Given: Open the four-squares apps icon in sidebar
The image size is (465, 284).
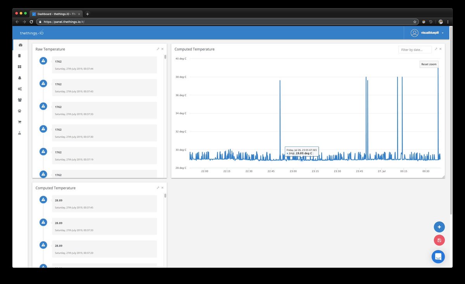Looking at the screenshot, I should point(20,67).
